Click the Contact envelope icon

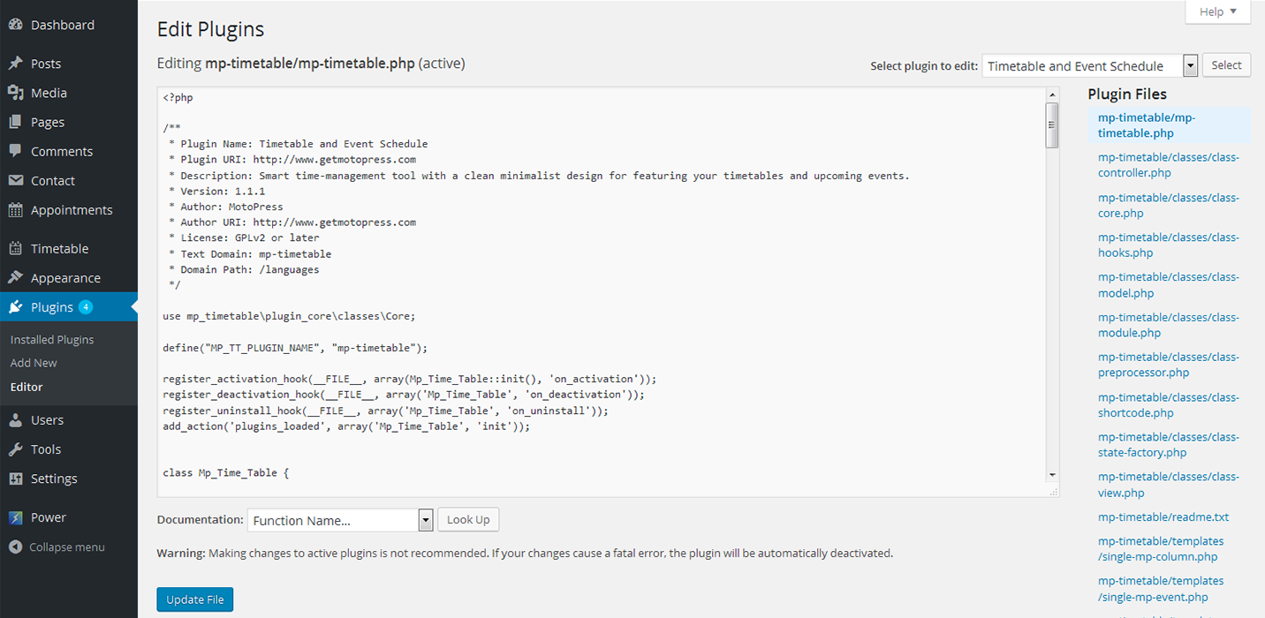tap(15, 181)
